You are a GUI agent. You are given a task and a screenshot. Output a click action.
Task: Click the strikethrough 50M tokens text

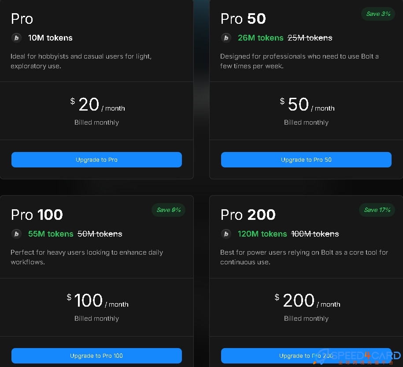100,234
